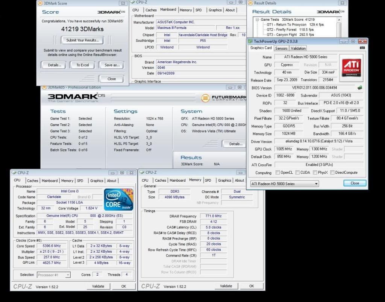Open Mainboard tab in the CPU-Z processor window
385x302 pixels.
(50, 181)
